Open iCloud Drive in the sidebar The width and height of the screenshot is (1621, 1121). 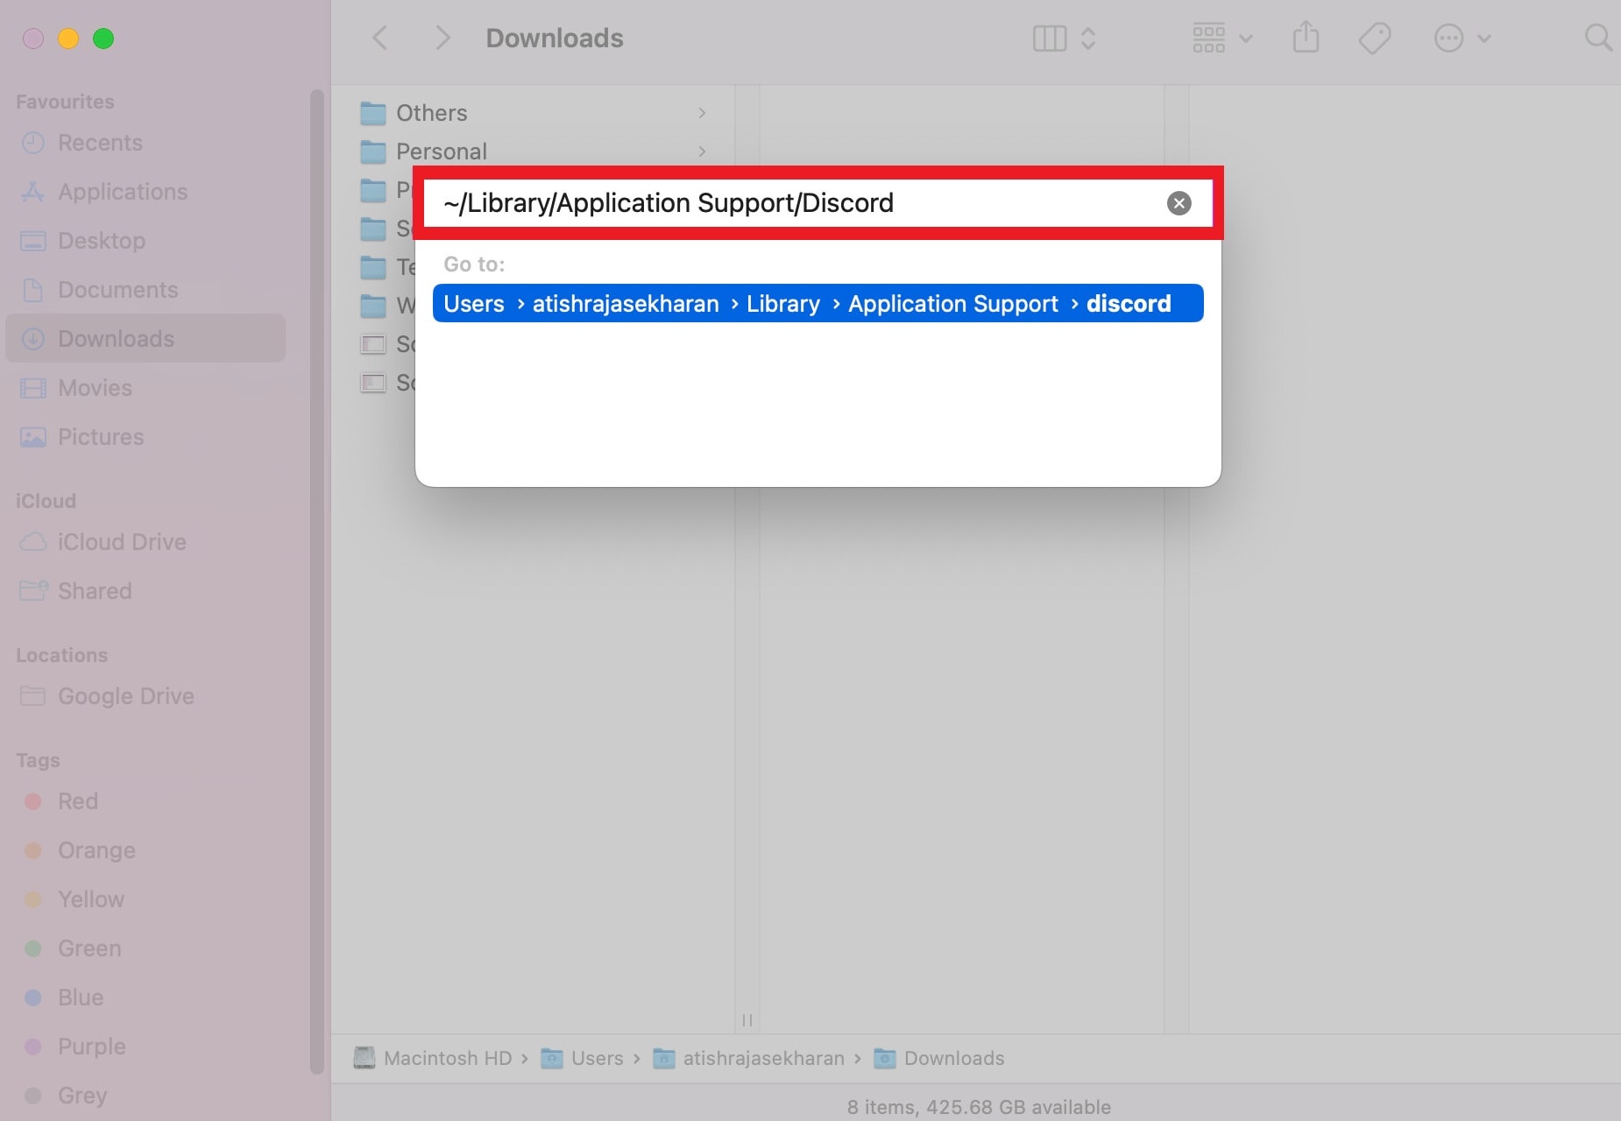coord(121,541)
